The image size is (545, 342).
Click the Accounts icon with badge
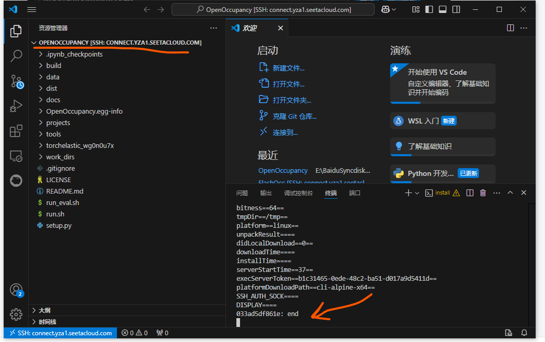[x=16, y=290]
